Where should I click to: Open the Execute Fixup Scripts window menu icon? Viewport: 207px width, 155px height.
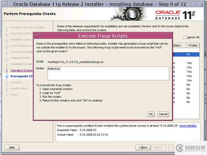click(x=37, y=36)
